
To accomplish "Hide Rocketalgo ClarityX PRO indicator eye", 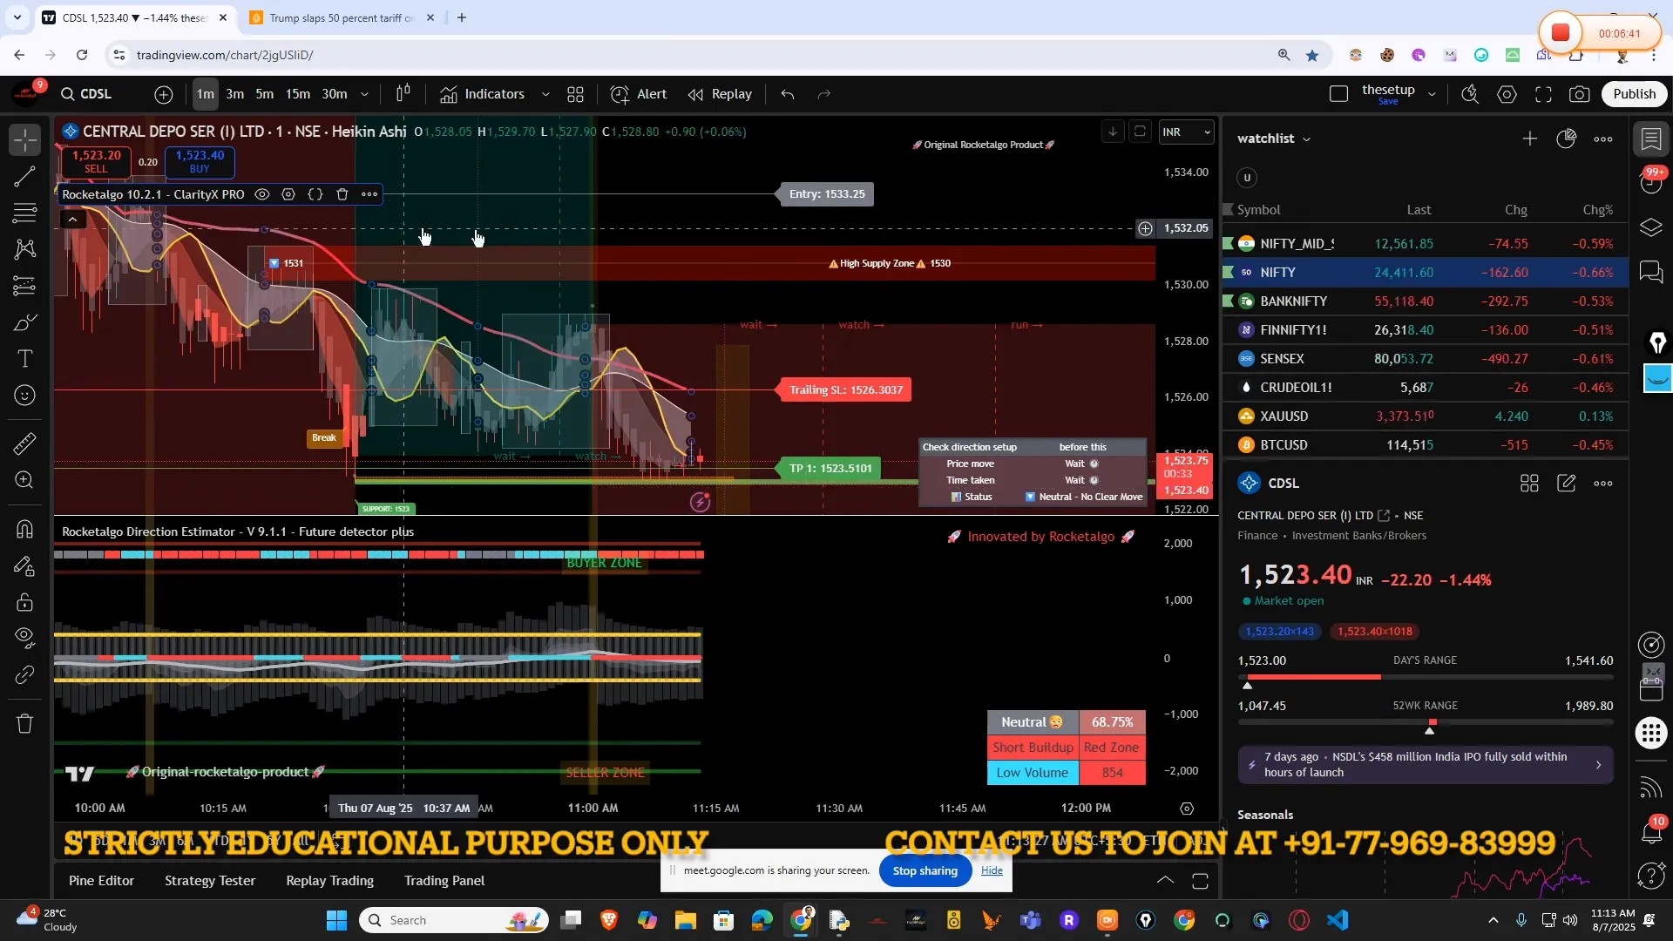I will coord(261,194).
